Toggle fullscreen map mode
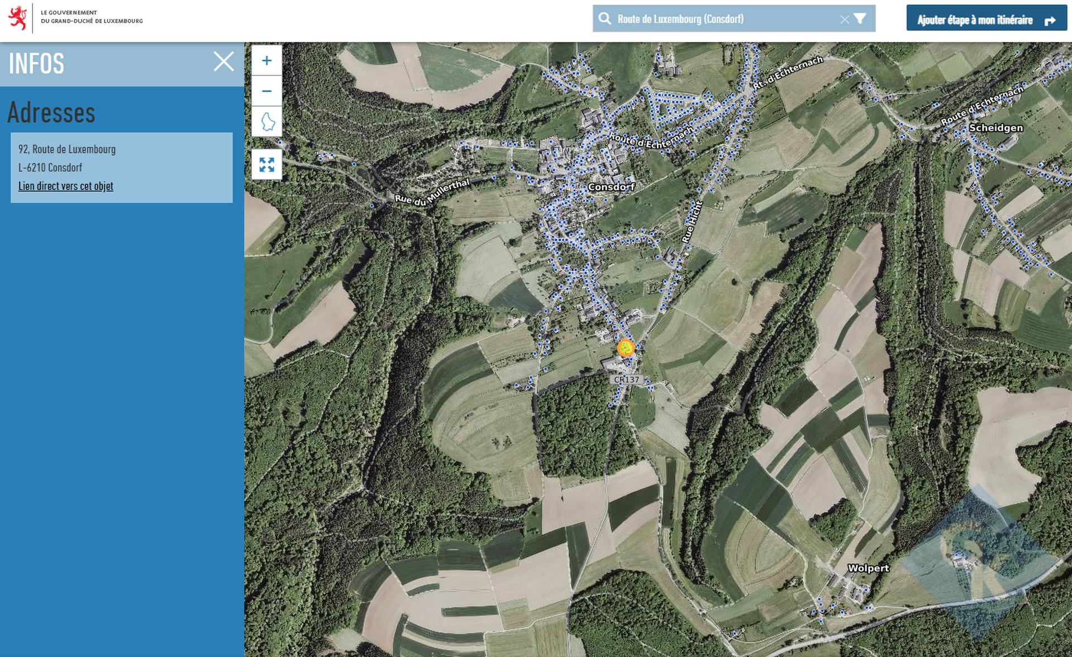The width and height of the screenshot is (1072, 657). tap(267, 165)
